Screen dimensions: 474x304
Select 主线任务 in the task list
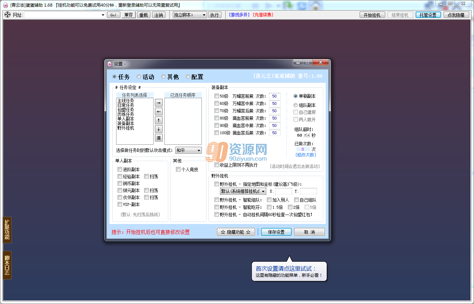[x=126, y=101]
